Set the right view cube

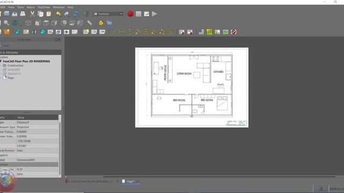pos(54,23)
